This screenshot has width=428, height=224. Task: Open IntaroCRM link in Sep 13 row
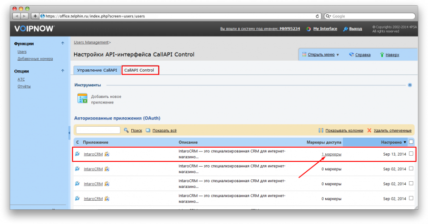point(93,154)
